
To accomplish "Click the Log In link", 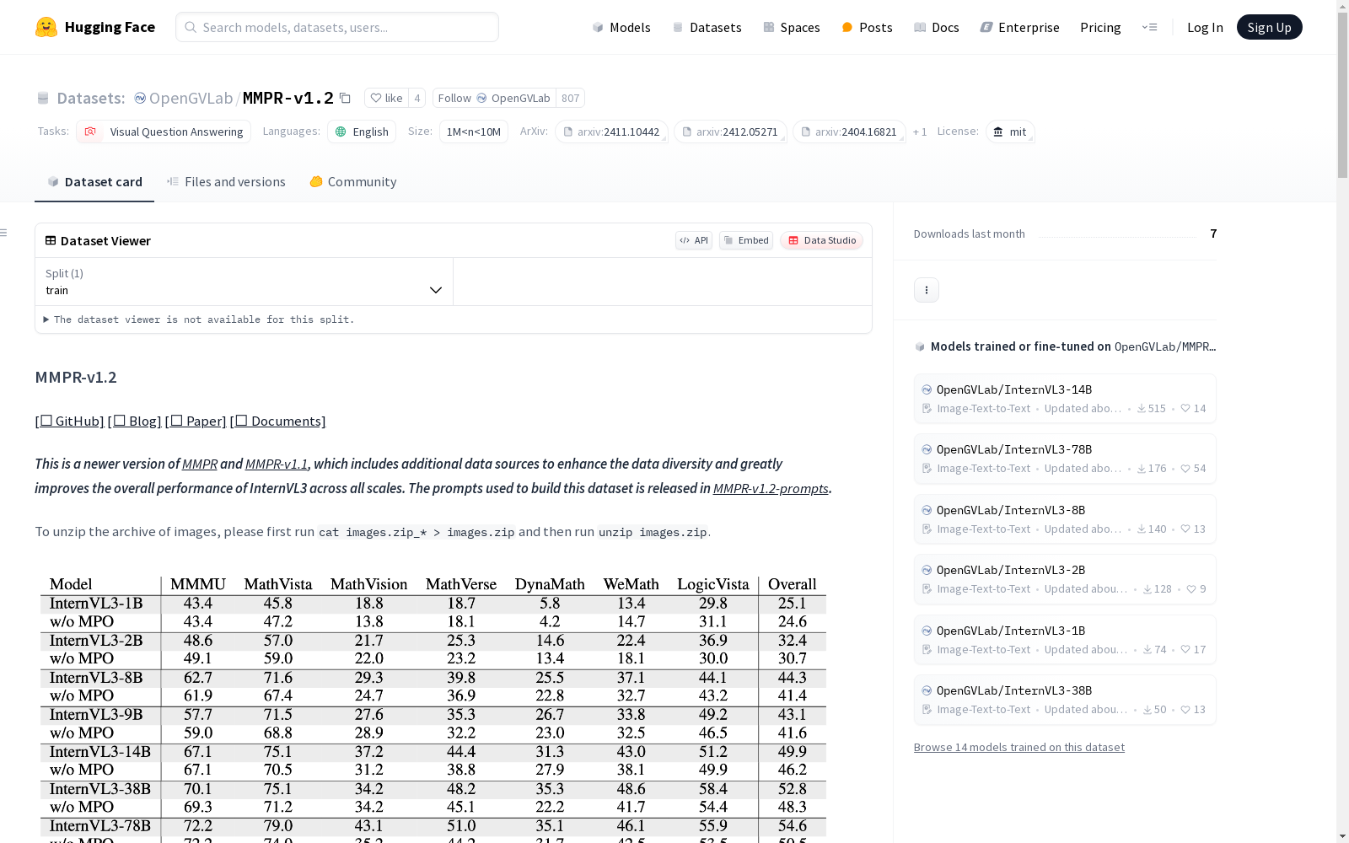I will (1205, 27).
